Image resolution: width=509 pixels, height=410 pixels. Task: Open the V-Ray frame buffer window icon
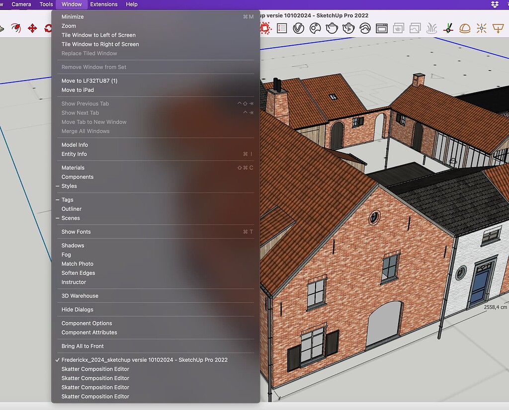point(381,28)
